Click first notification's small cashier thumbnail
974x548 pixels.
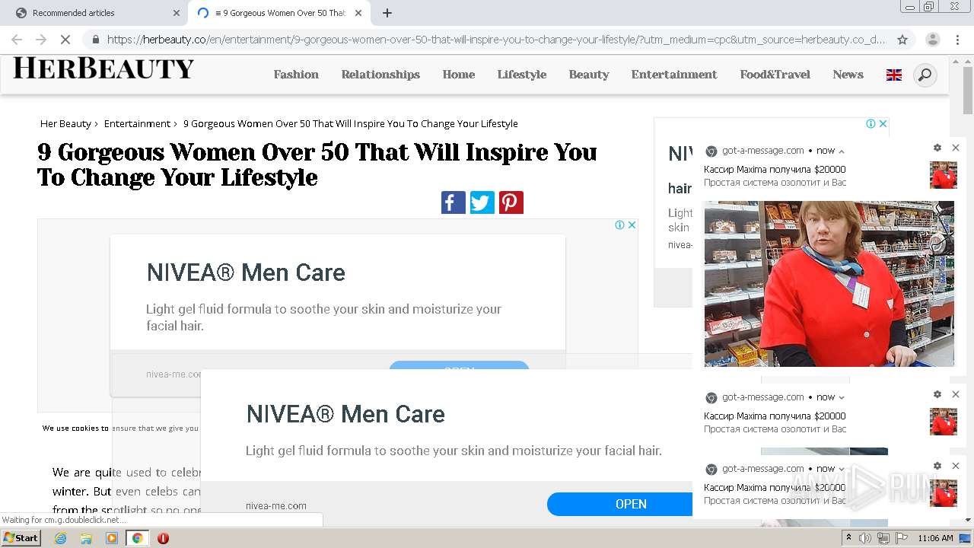pos(944,175)
